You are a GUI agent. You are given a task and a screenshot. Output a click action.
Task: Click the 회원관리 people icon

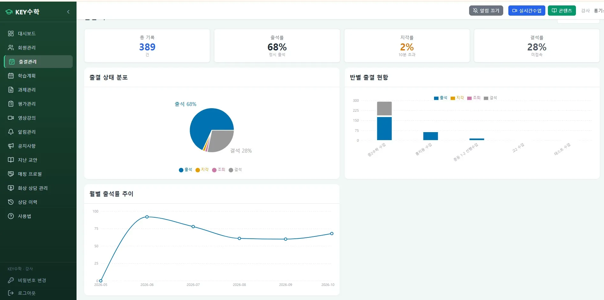tap(11, 48)
